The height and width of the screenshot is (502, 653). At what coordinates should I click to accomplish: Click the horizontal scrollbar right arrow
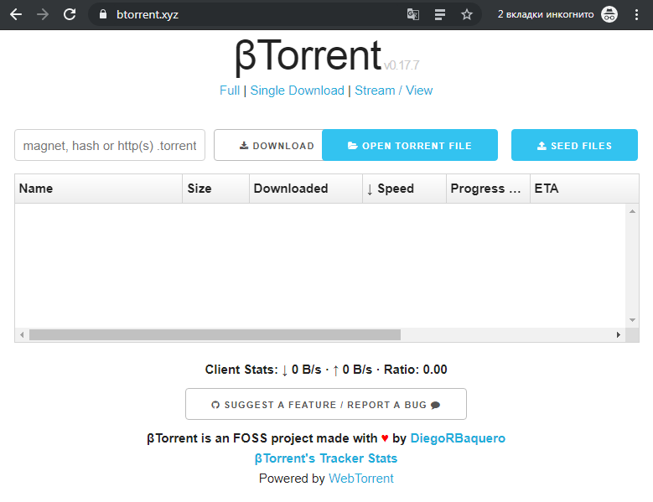(x=619, y=334)
